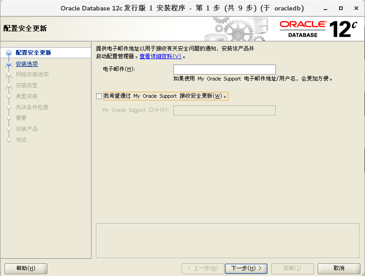Select the 安装选项 step in sidebar
The height and width of the screenshot is (276, 365).
click(x=27, y=63)
